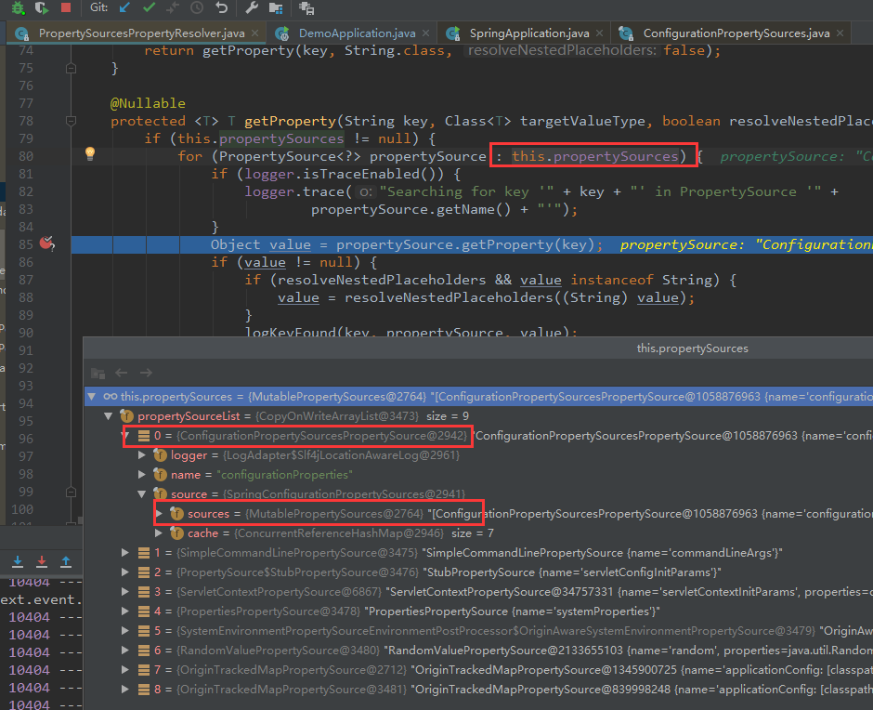Close the PropertySourcesPropertyResolver.java tab

point(255,33)
